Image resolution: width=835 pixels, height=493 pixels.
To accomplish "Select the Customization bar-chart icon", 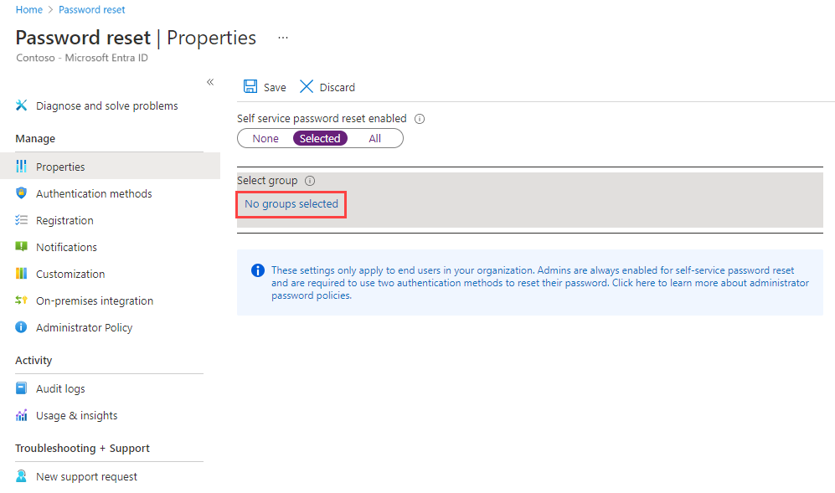I will click(21, 274).
